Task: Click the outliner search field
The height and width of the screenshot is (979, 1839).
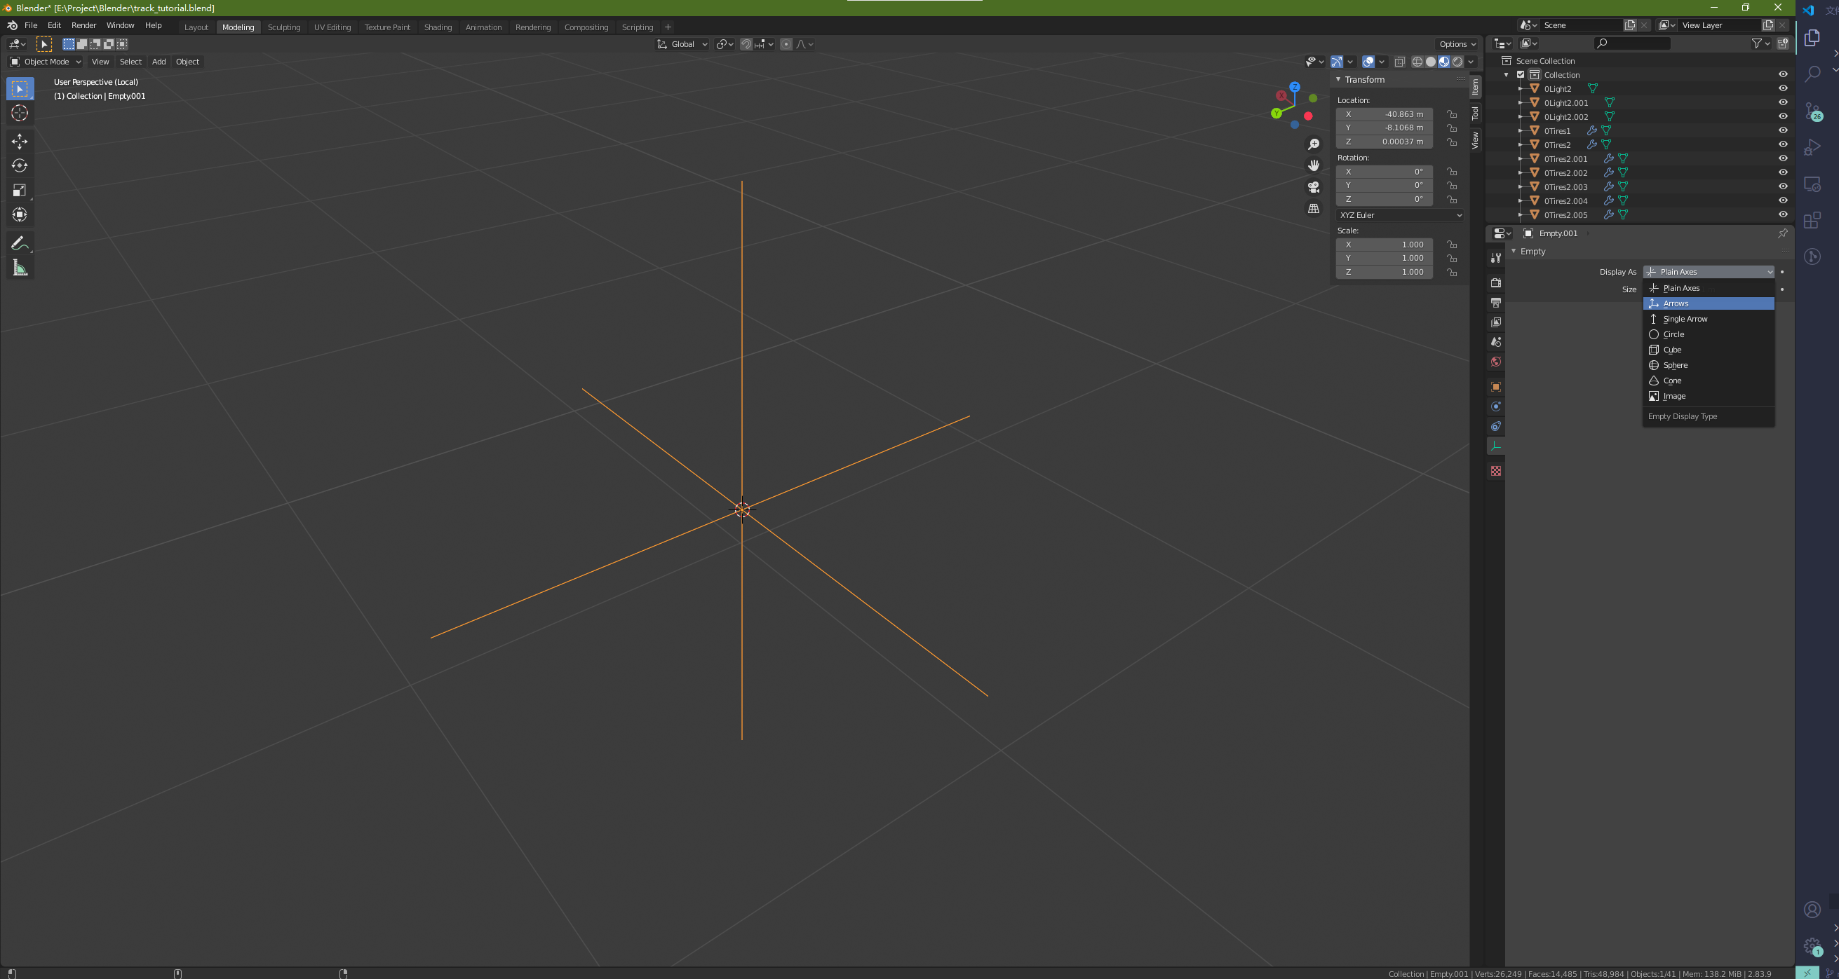Action: (x=1636, y=43)
